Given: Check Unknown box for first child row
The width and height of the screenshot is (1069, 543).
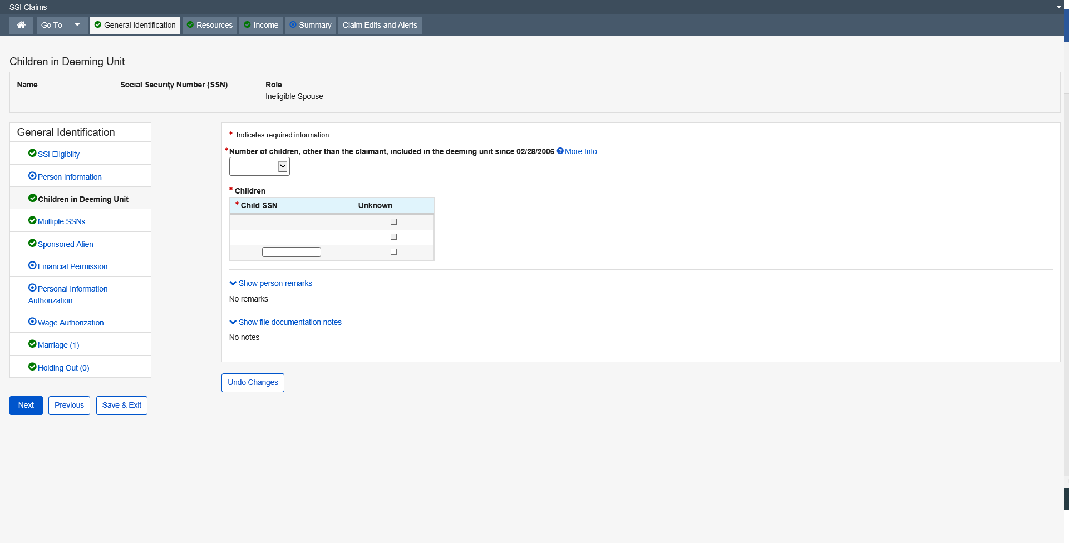Looking at the screenshot, I should tap(393, 222).
